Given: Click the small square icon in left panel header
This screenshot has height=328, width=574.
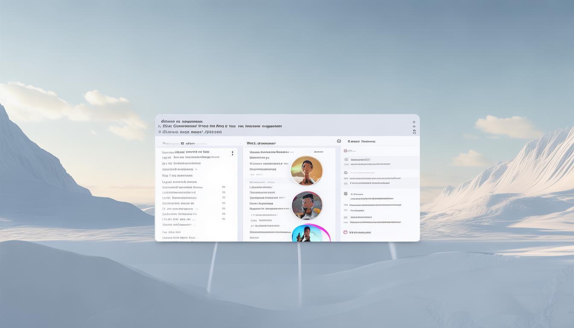Looking at the screenshot, I should pos(182,144).
